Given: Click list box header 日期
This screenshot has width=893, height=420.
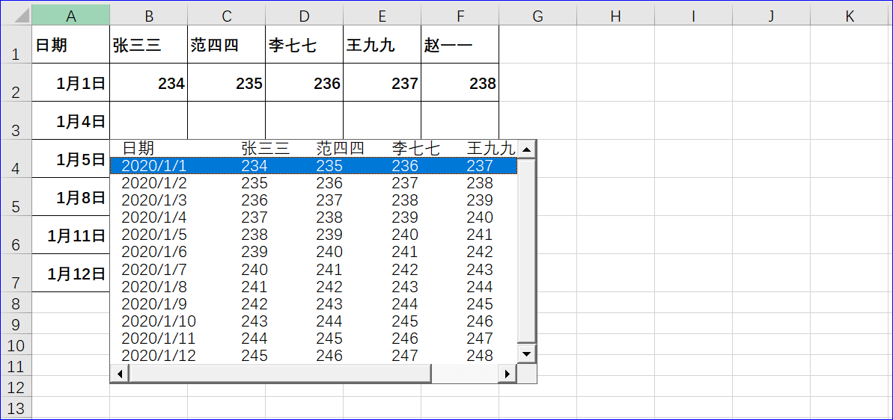Looking at the screenshot, I should coord(138,149).
